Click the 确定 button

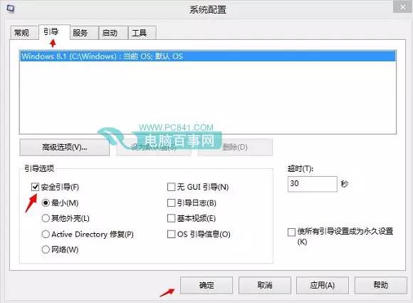click(x=206, y=285)
